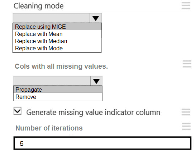Select Propagate from the list
Image resolution: width=195 pixels, height=151 pixels.
pyautogui.click(x=58, y=90)
